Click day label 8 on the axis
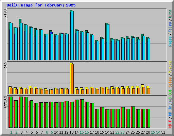Screen dimensions: 174x136 pos(47,132)
